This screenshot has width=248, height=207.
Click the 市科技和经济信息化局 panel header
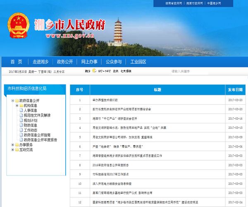coord(35,89)
